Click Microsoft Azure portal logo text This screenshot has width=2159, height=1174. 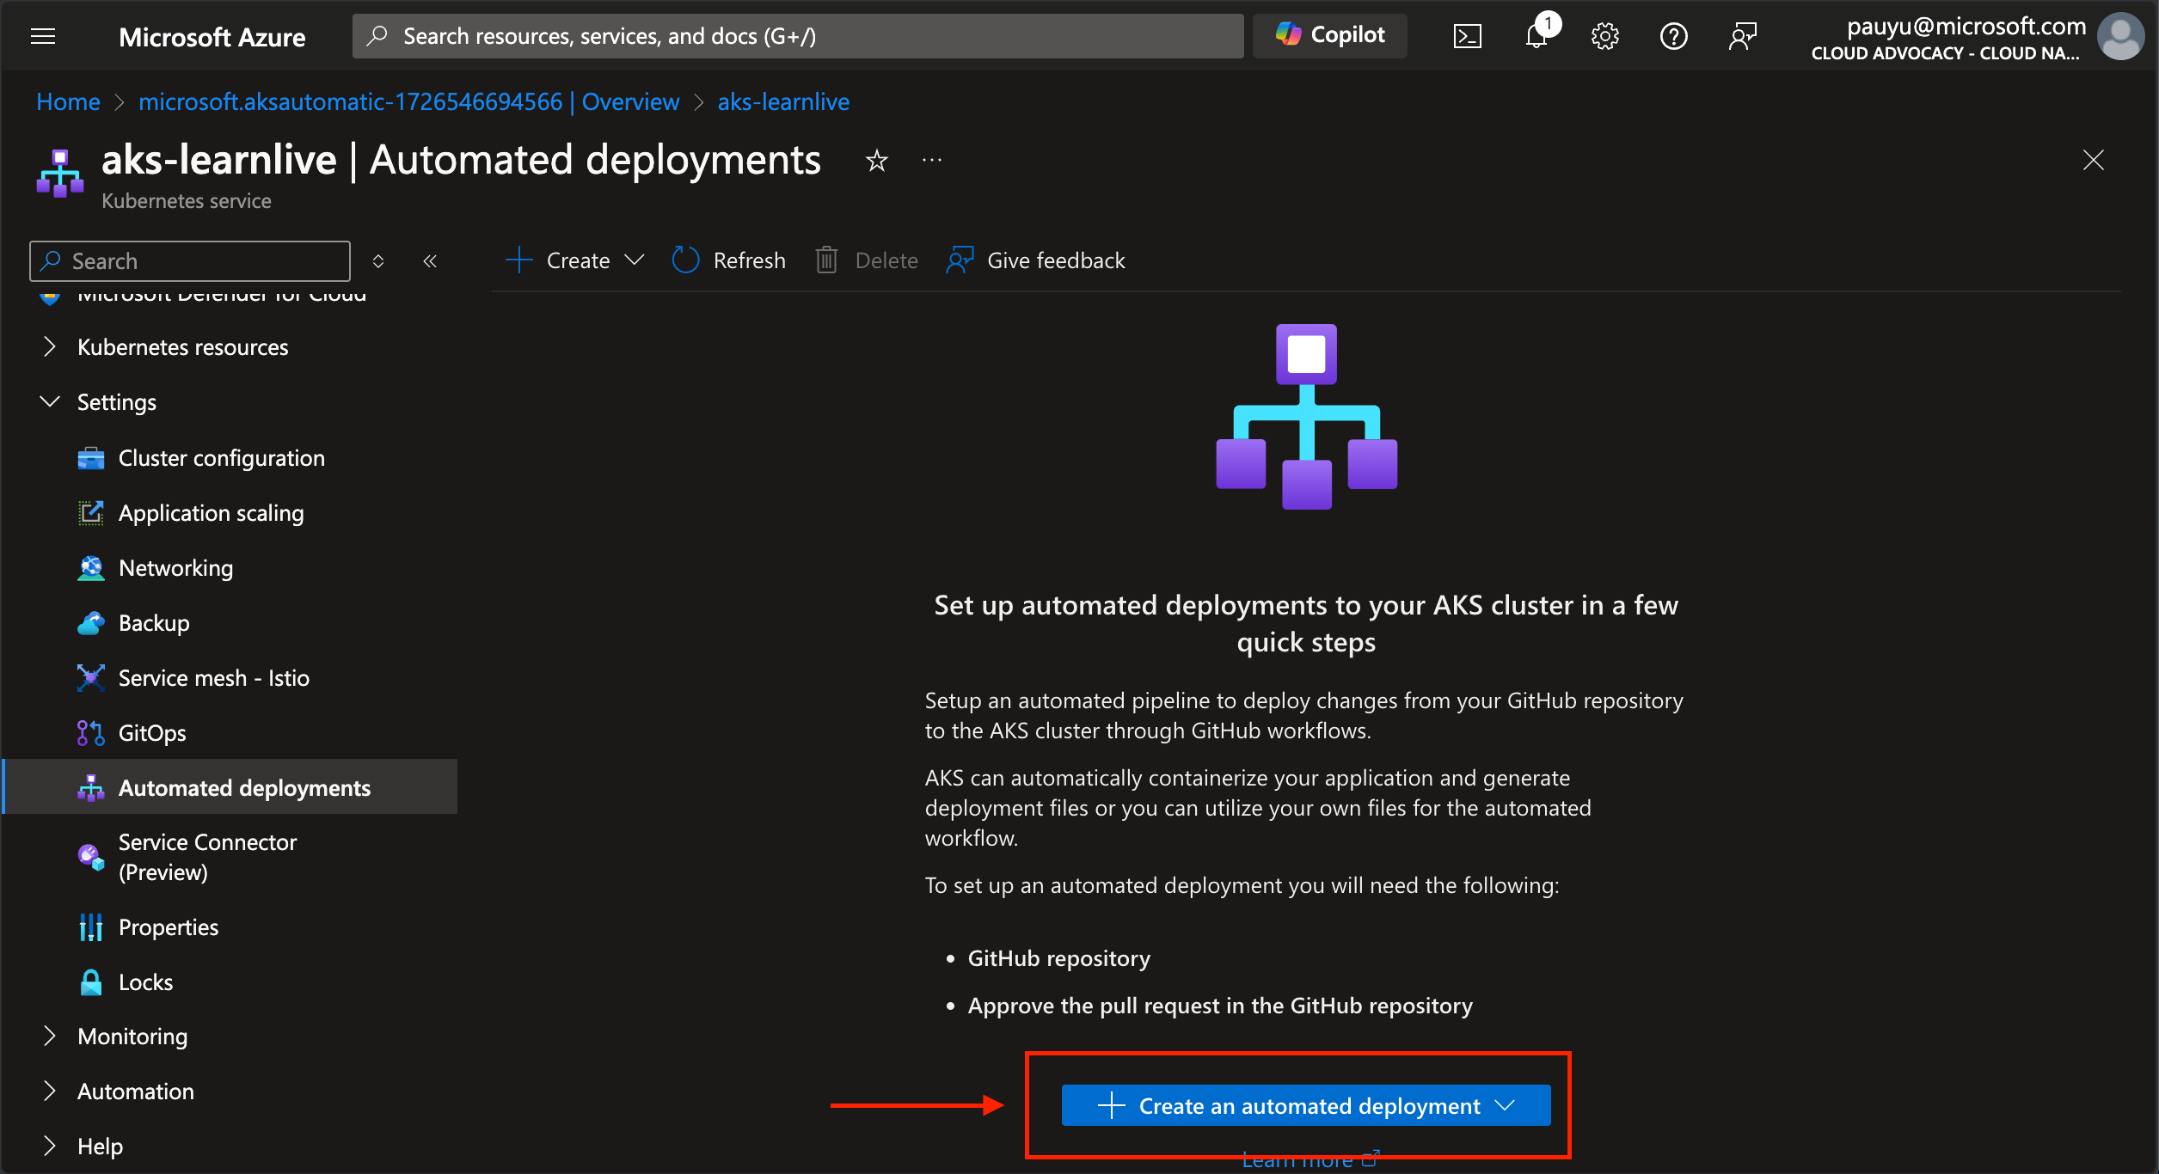coord(212,37)
